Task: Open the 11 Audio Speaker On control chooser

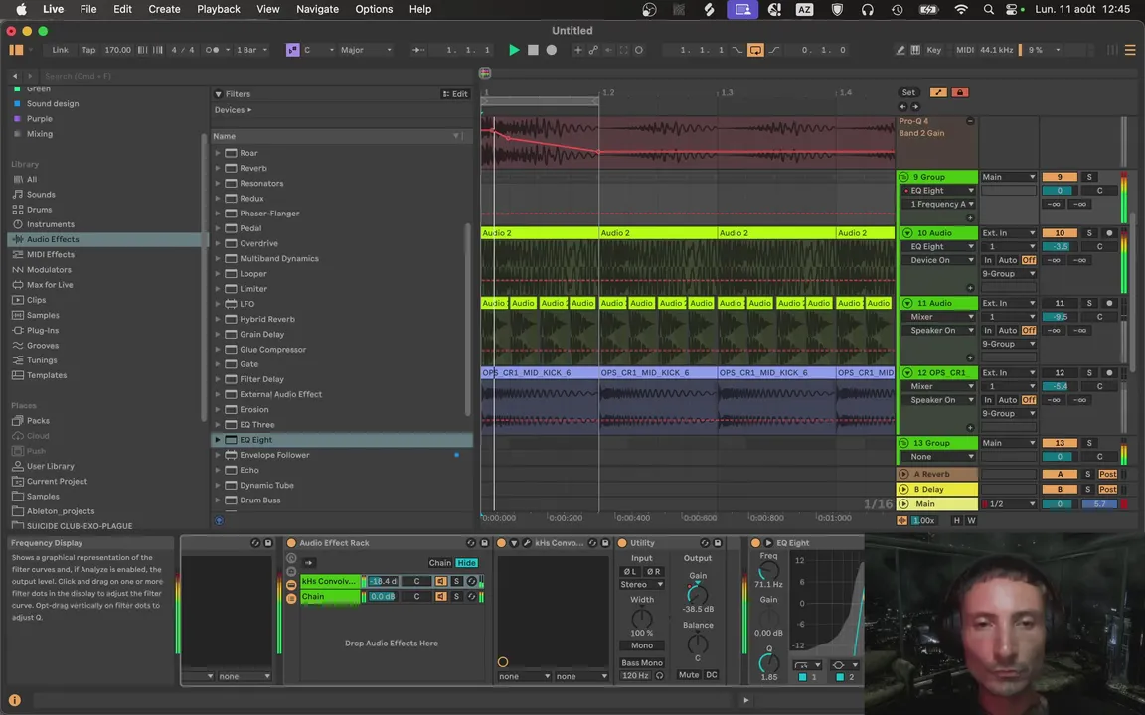Action: click(x=940, y=331)
